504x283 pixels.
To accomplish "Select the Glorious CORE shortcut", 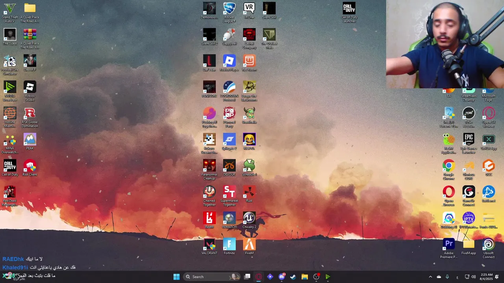I will tap(469, 170).
